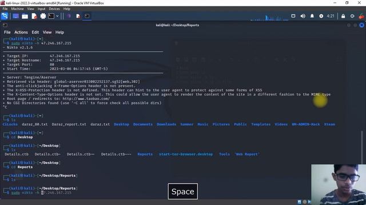Restore down the VirtualBox window
Image resolution: width=366 pixels, height=205 pixels.
[347, 3]
